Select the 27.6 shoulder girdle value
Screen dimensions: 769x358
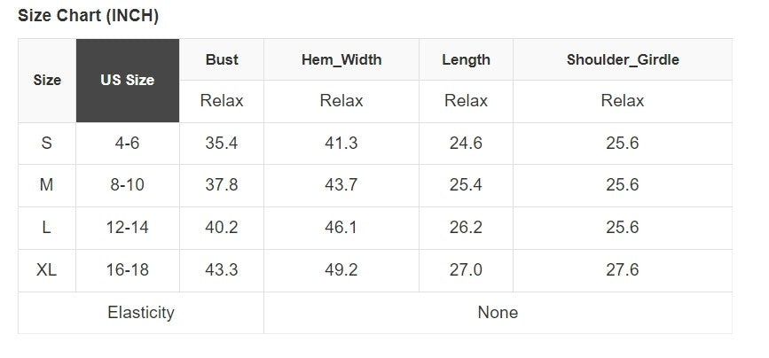[622, 270]
